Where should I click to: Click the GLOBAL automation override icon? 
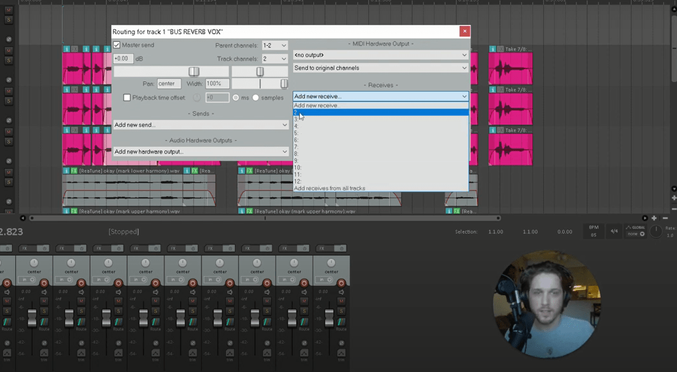click(628, 228)
